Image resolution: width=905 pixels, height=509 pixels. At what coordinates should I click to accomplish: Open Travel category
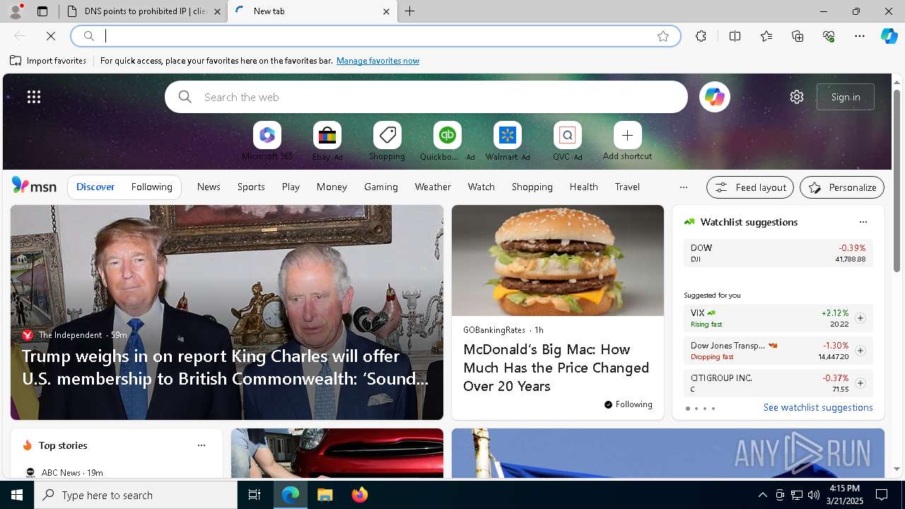(627, 187)
